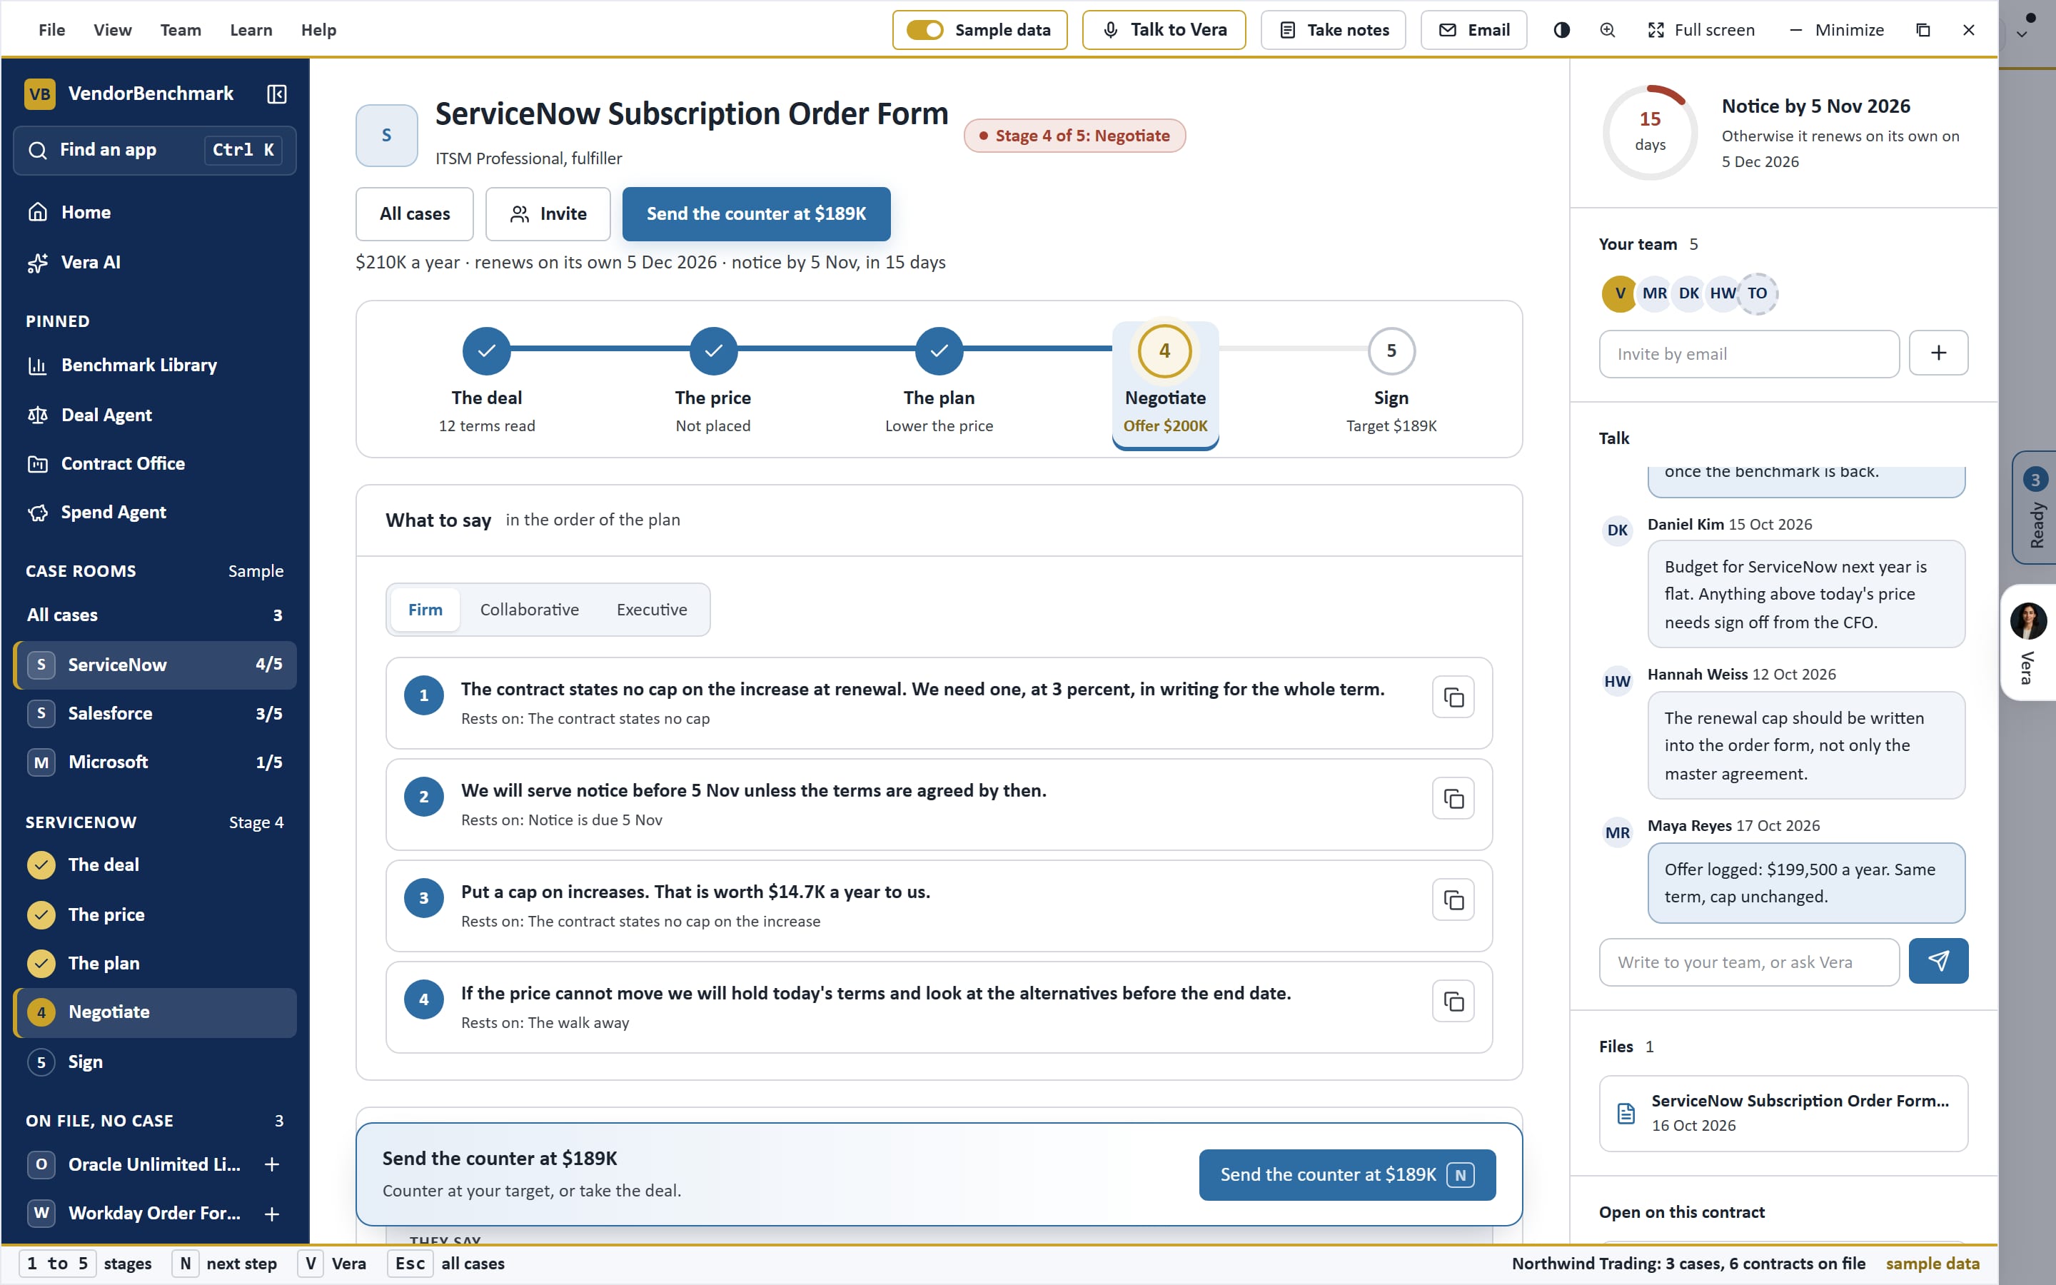Screen dimensions: 2056x1285
Task: Go to Home in sidebar
Action: coord(155,213)
